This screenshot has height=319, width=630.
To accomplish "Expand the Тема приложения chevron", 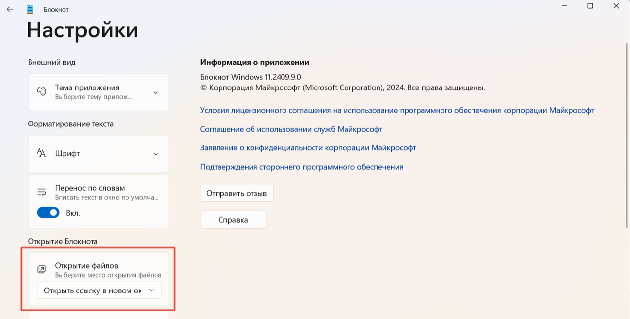I will click(x=156, y=92).
